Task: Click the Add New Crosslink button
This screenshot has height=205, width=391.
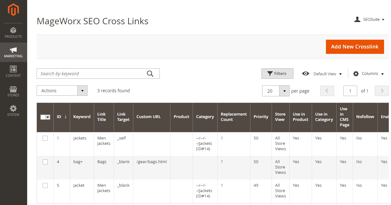Action: pyautogui.click(x=355, y=47)
